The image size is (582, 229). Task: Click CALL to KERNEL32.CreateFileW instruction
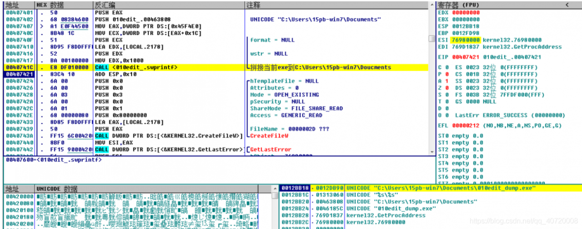[169, 136]
